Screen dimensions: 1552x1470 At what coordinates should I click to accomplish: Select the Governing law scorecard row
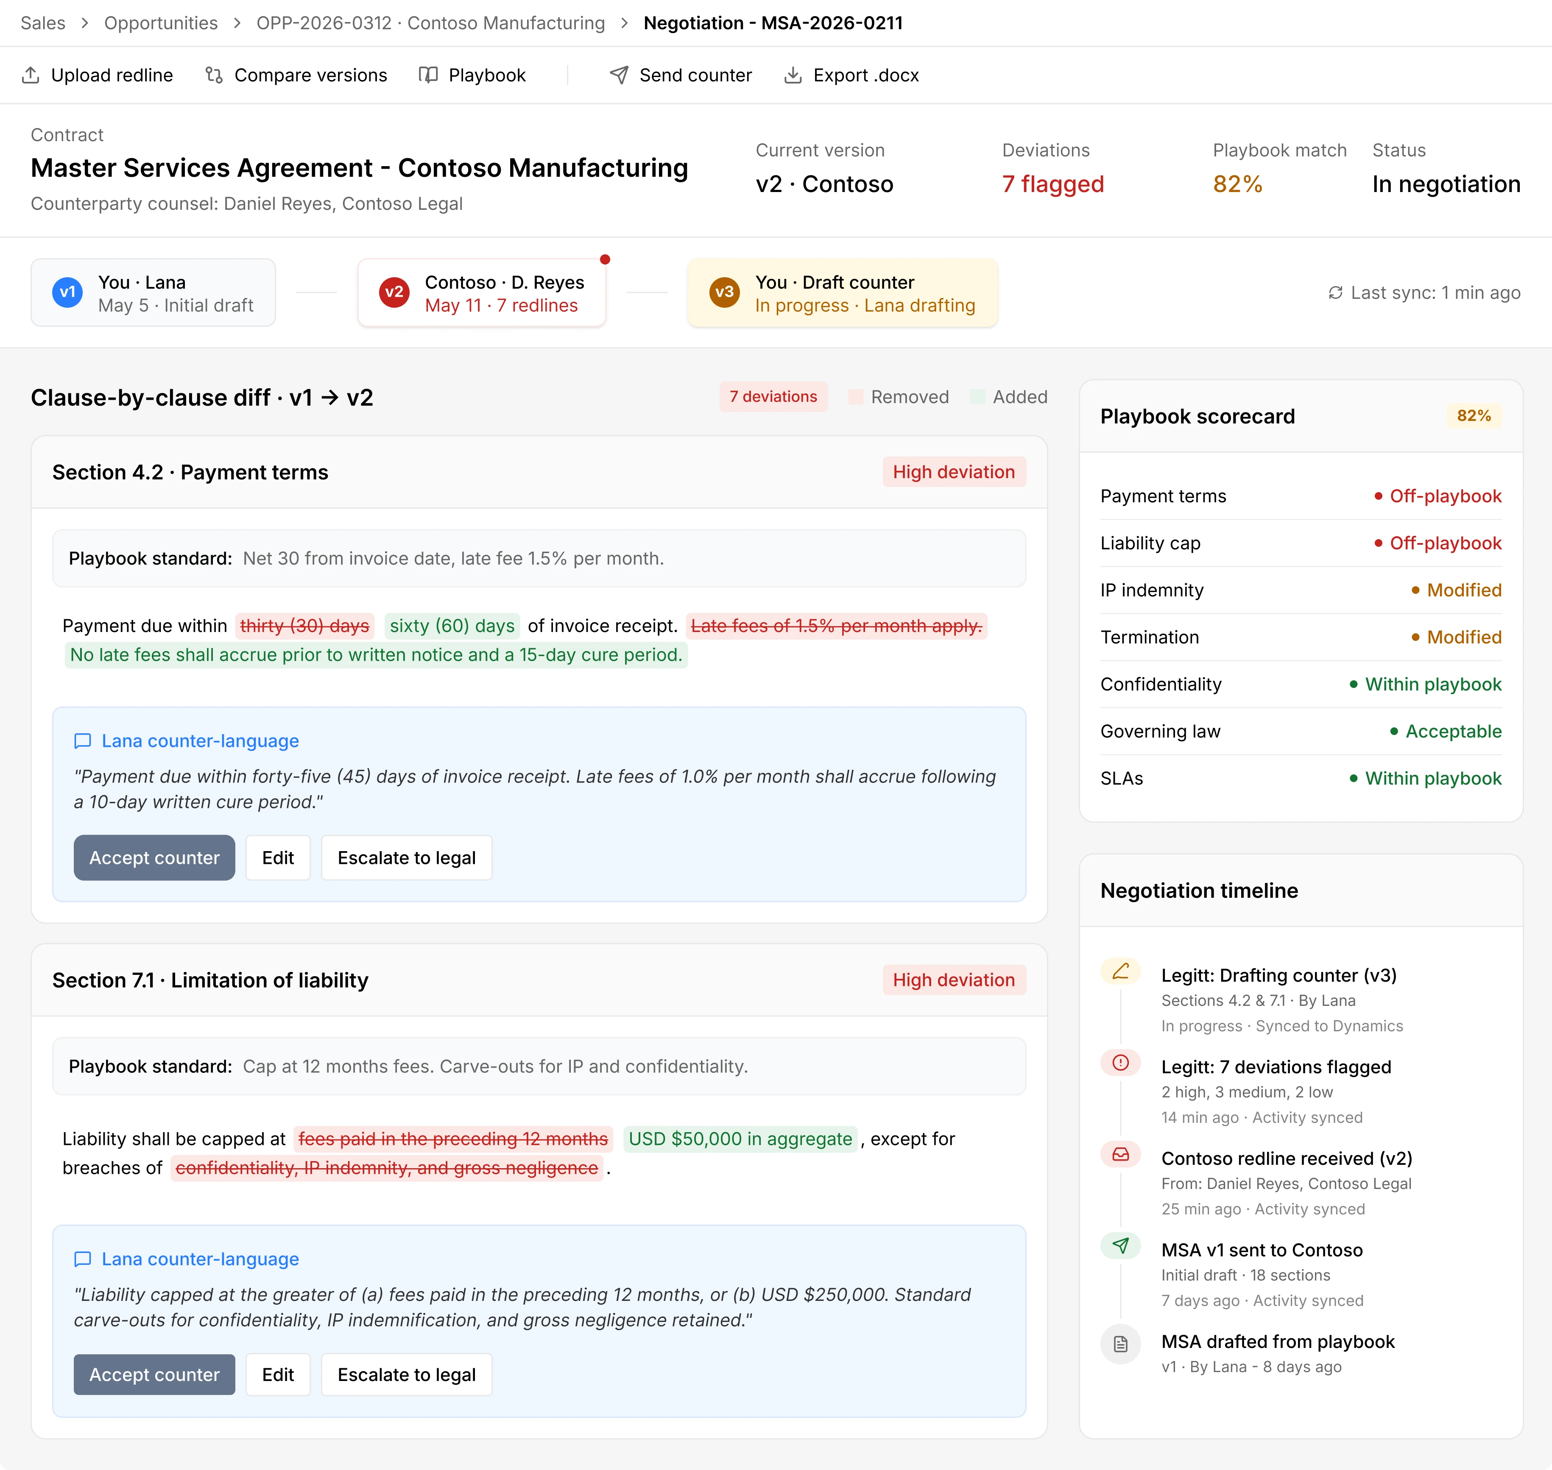1301,732
